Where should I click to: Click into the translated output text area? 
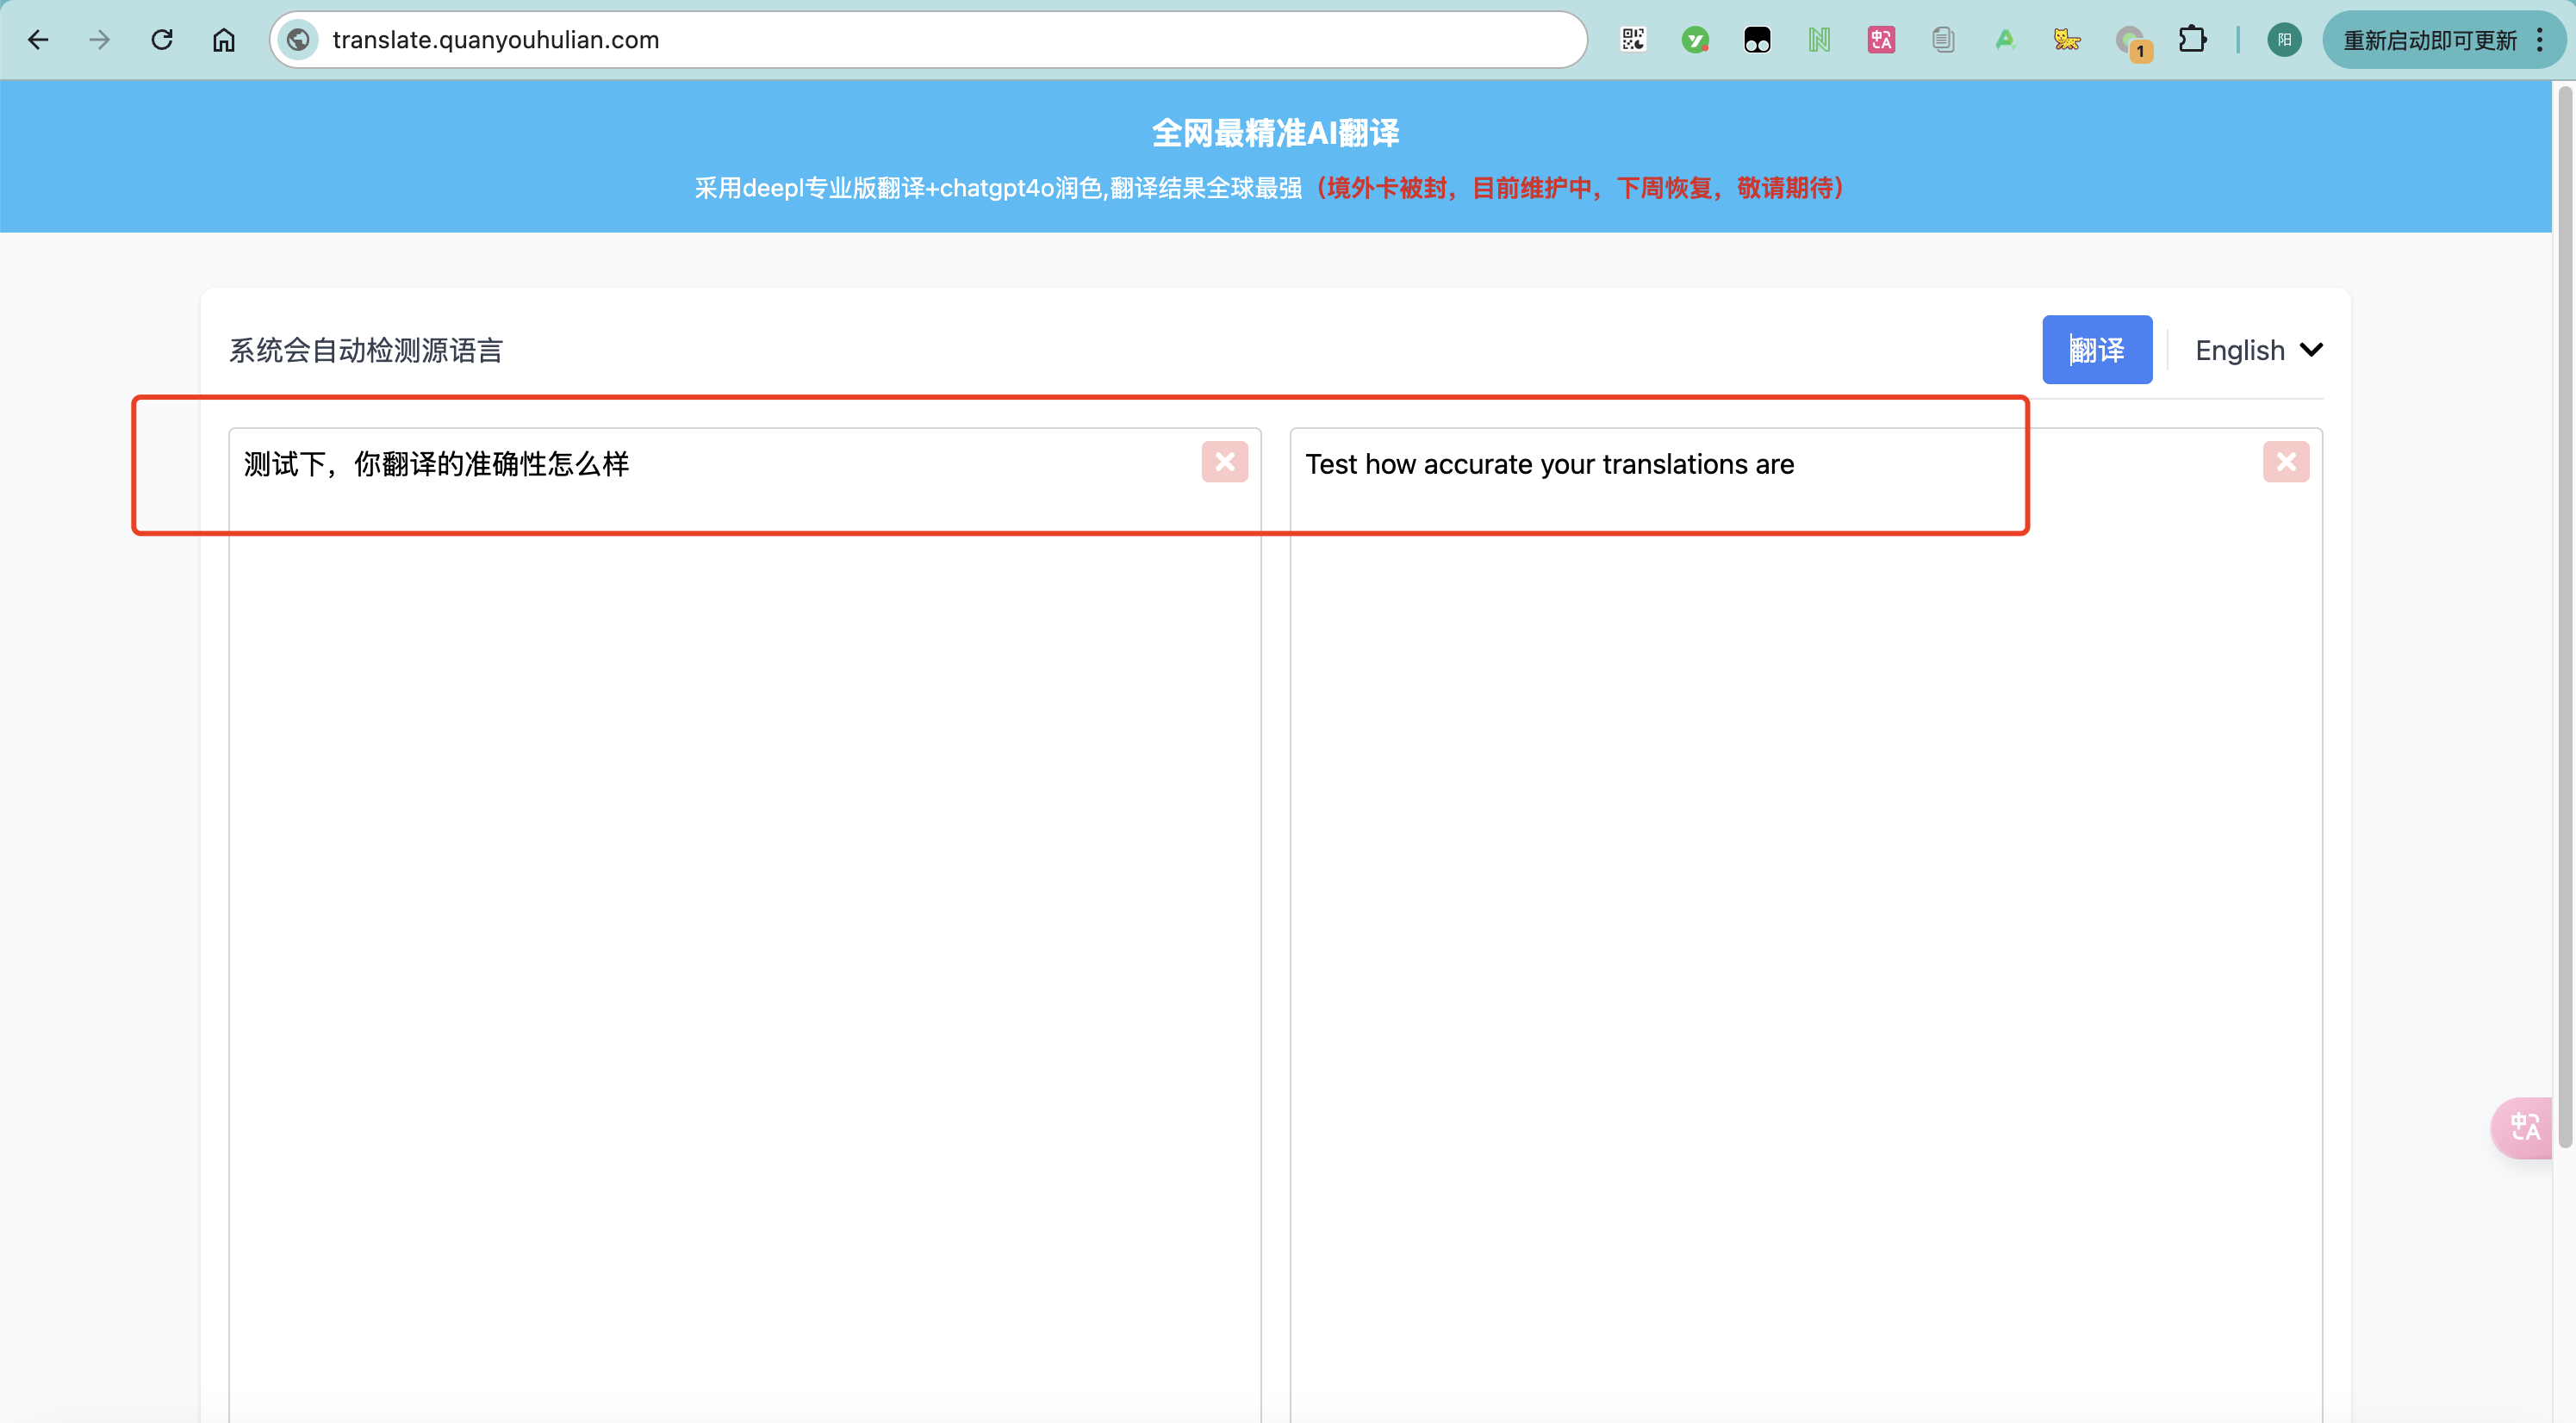point(1806,925)
